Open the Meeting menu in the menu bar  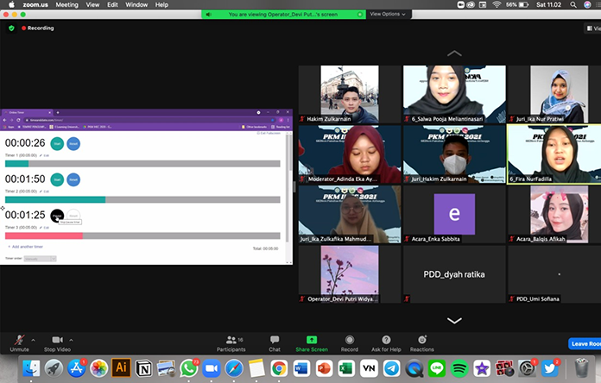click(x=66, y=4)
